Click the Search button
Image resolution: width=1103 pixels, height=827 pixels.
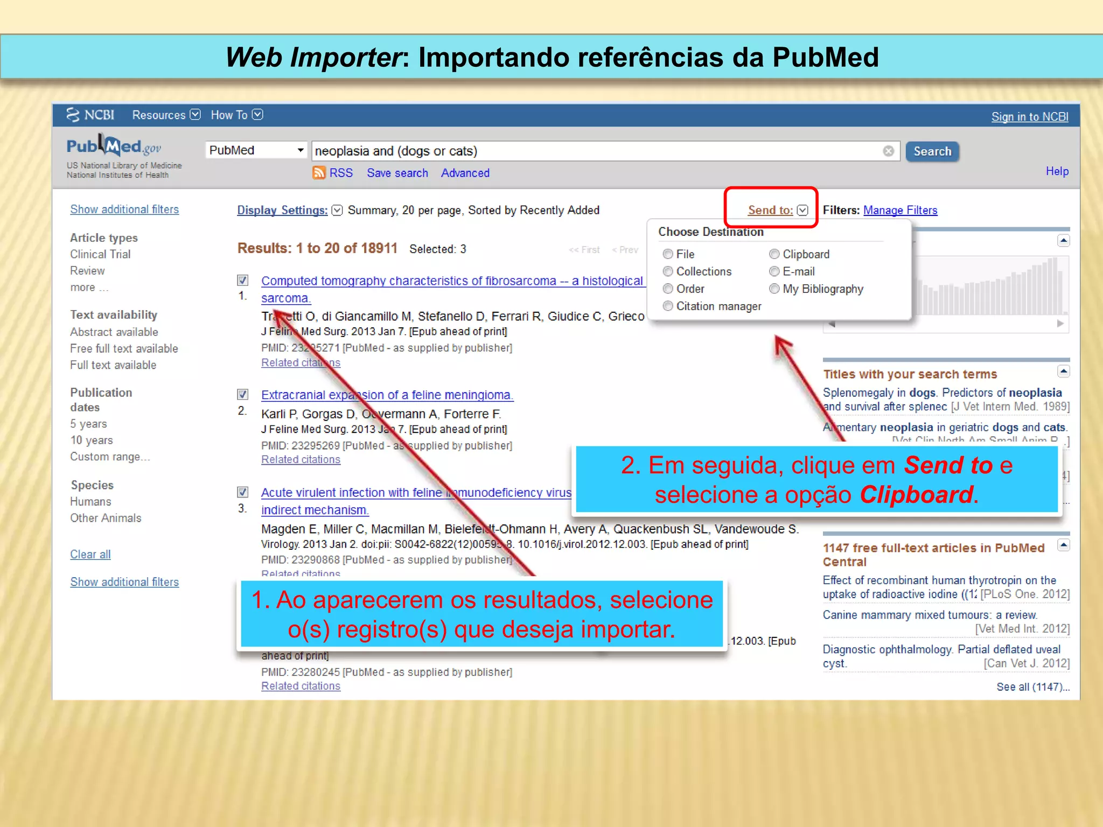(932, 151)
